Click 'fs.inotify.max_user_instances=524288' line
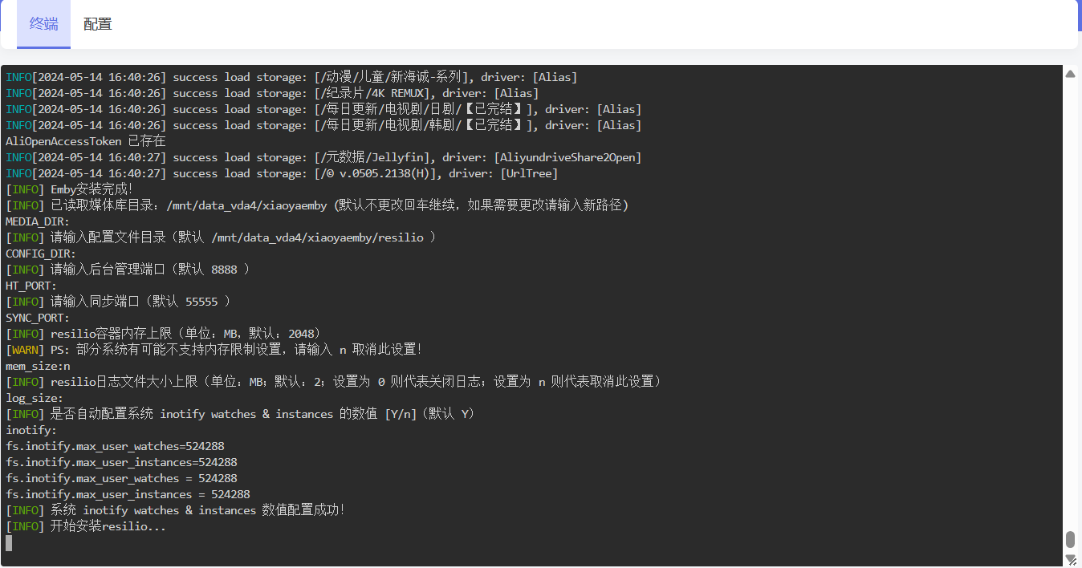 pos(121,463)
